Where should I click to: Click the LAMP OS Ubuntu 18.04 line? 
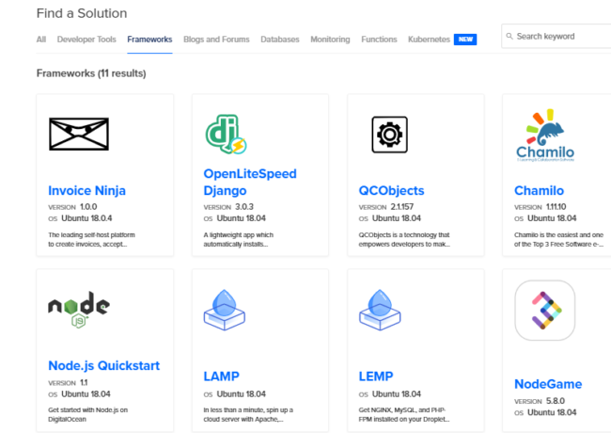pos(235,394)
